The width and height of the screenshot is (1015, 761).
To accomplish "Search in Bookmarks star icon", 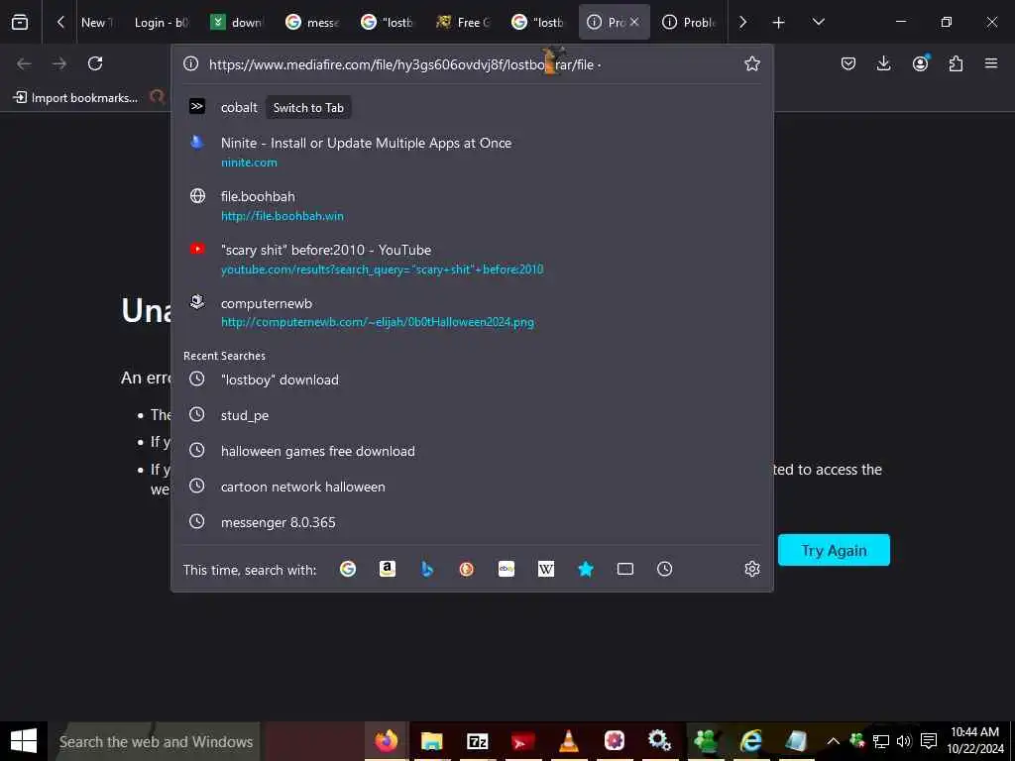I will coord(585,569).
